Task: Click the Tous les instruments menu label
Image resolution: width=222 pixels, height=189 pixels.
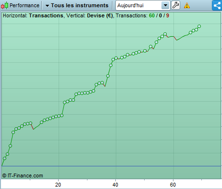Action: click(x=80, y=5)
